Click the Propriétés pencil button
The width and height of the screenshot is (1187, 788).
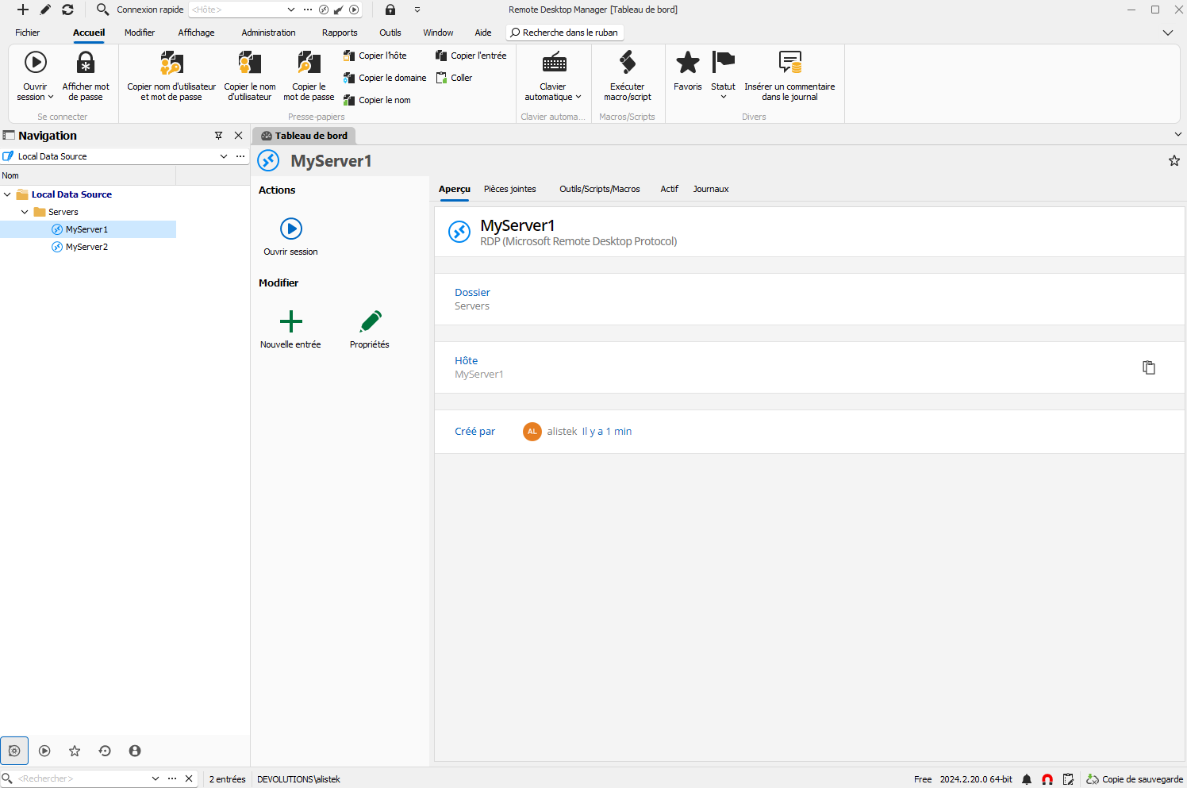tap(369, 329)
